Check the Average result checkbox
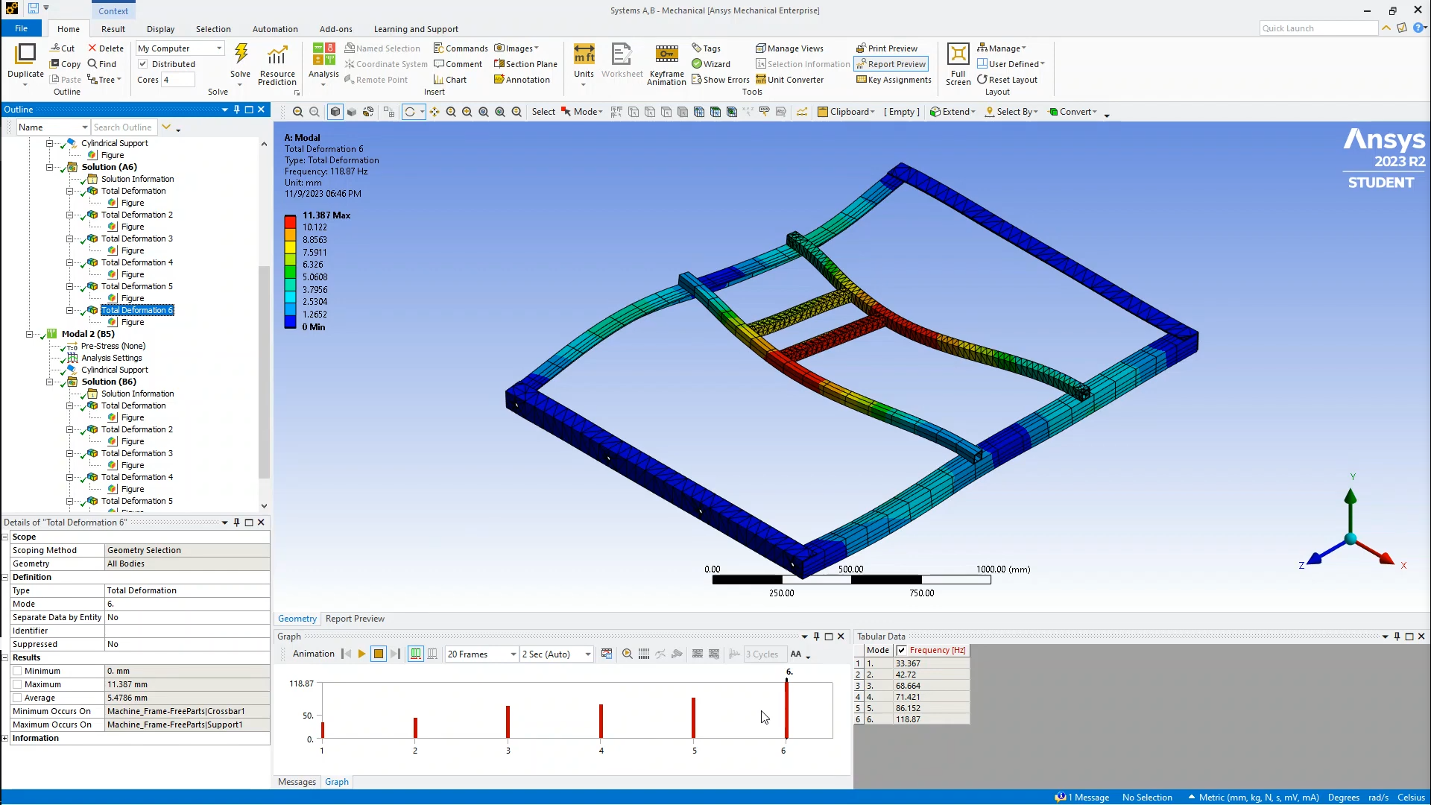The width and height of the screenshot is (1431, 805). tap(17, 698)
